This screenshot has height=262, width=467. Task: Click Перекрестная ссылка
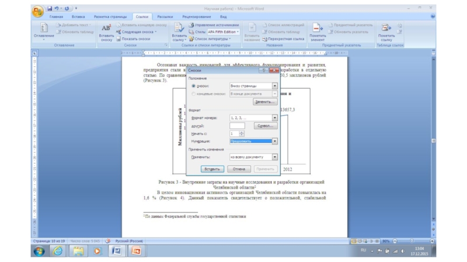coord(284,39)
